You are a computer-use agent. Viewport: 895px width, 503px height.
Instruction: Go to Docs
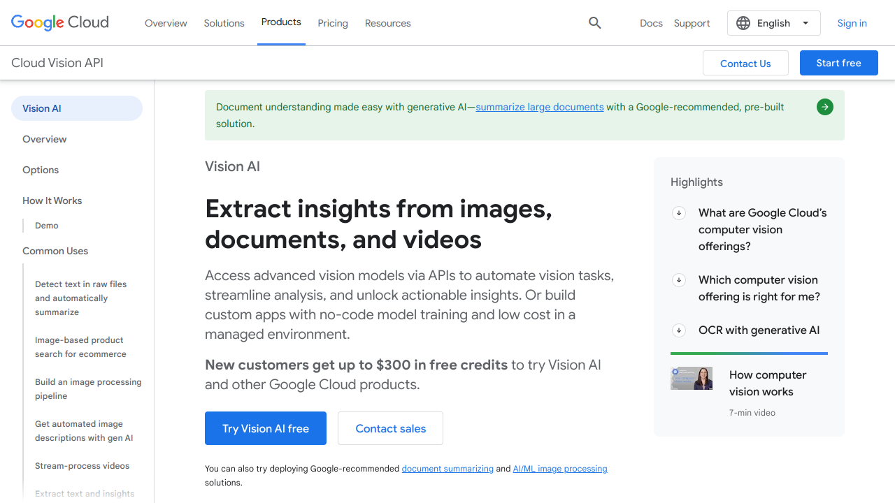651,23
